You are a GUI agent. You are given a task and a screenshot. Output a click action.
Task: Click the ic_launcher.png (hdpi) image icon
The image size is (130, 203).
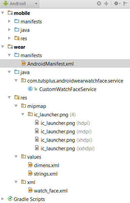click(37, 122)
